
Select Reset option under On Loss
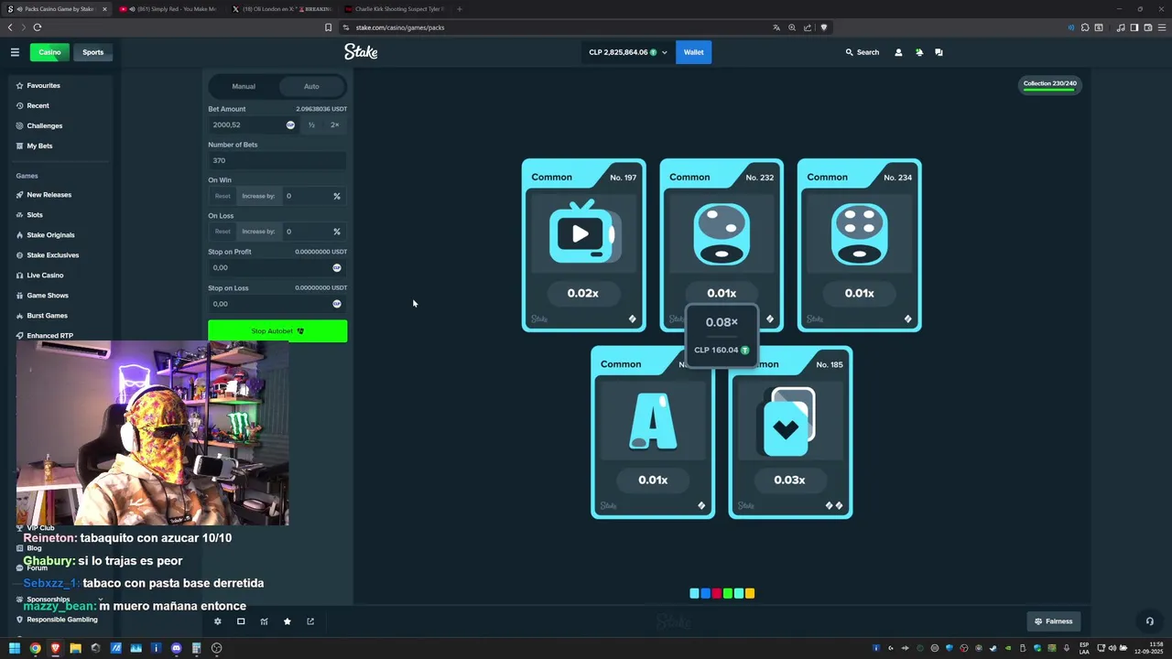(222, 232)
